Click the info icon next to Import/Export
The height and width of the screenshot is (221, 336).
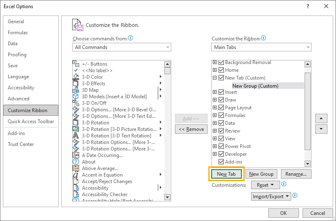coord(295,195)
